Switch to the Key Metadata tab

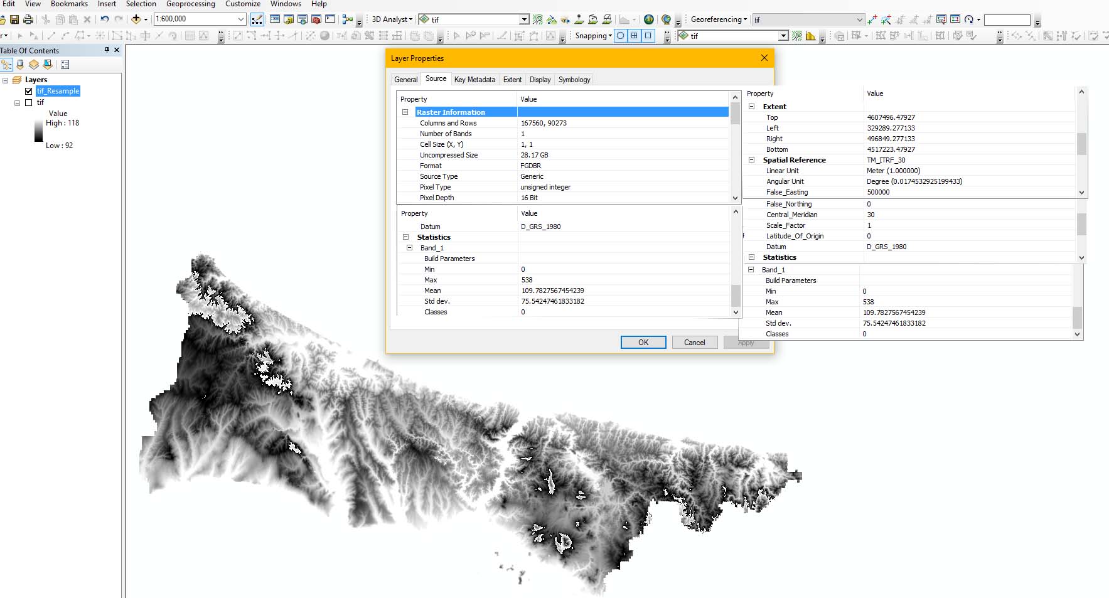click(474, 80)
